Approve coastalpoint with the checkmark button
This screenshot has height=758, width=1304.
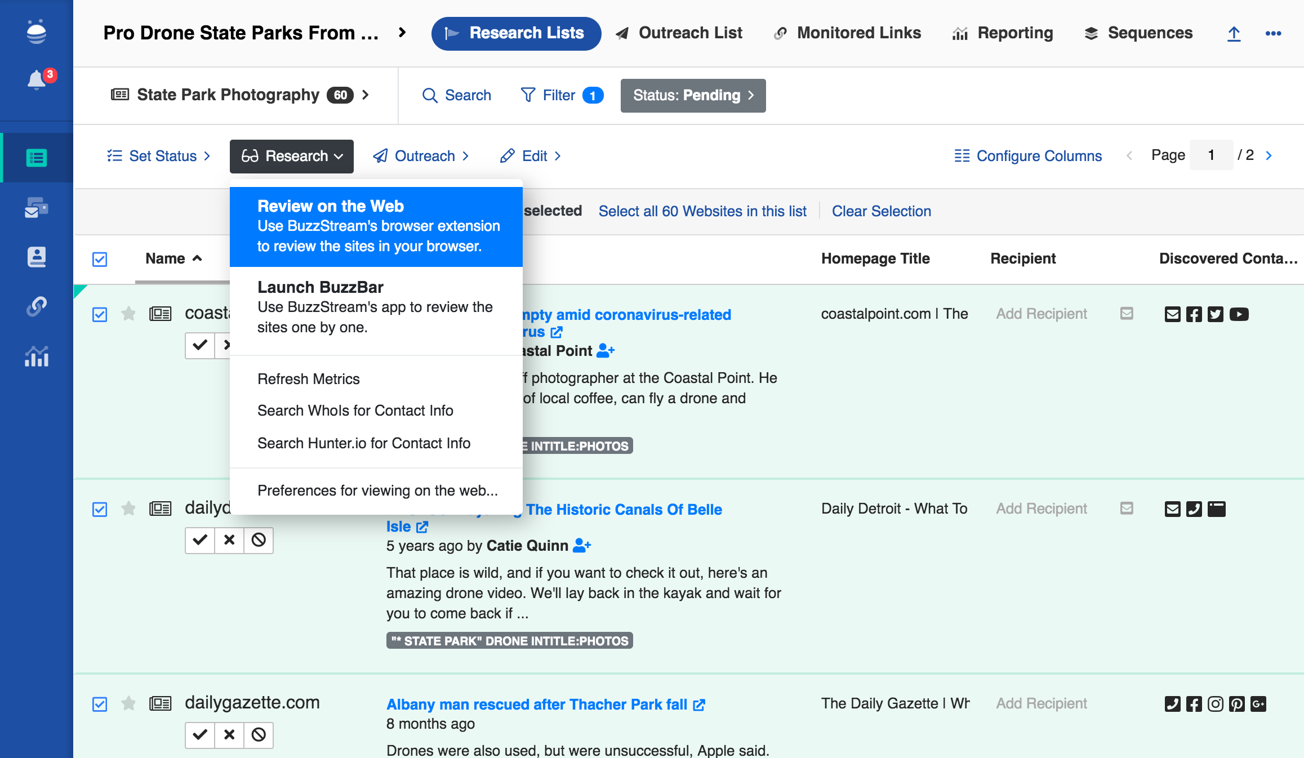coord(200,345)
